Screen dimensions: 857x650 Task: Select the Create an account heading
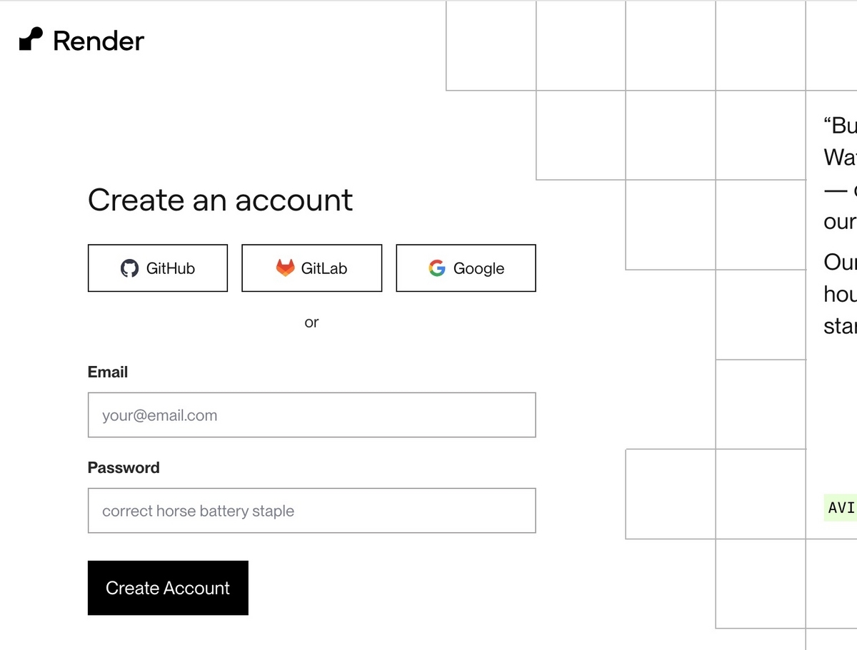click(220, 200)
